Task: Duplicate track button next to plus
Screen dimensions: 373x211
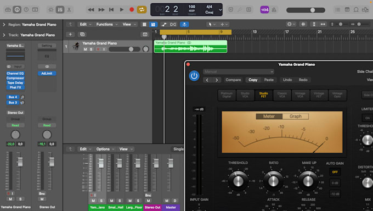Action: pyautogui.click(x=82, y=35)
